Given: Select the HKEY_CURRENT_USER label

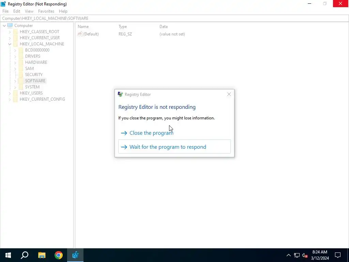Looking at the screenshot, I should [40, 38].
